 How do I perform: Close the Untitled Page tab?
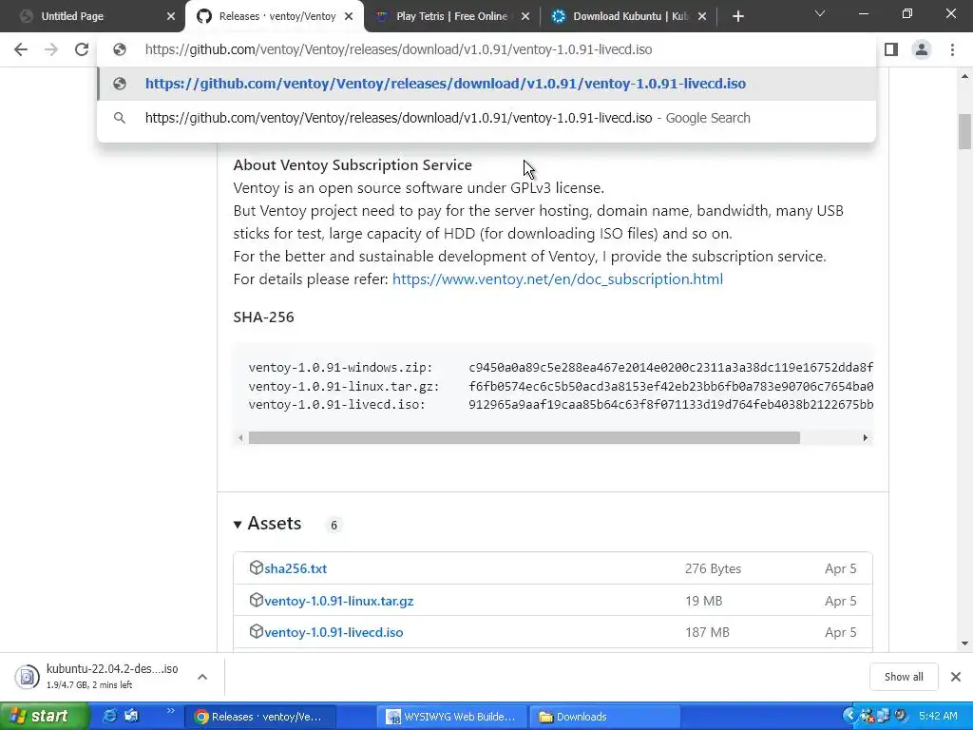171,16
